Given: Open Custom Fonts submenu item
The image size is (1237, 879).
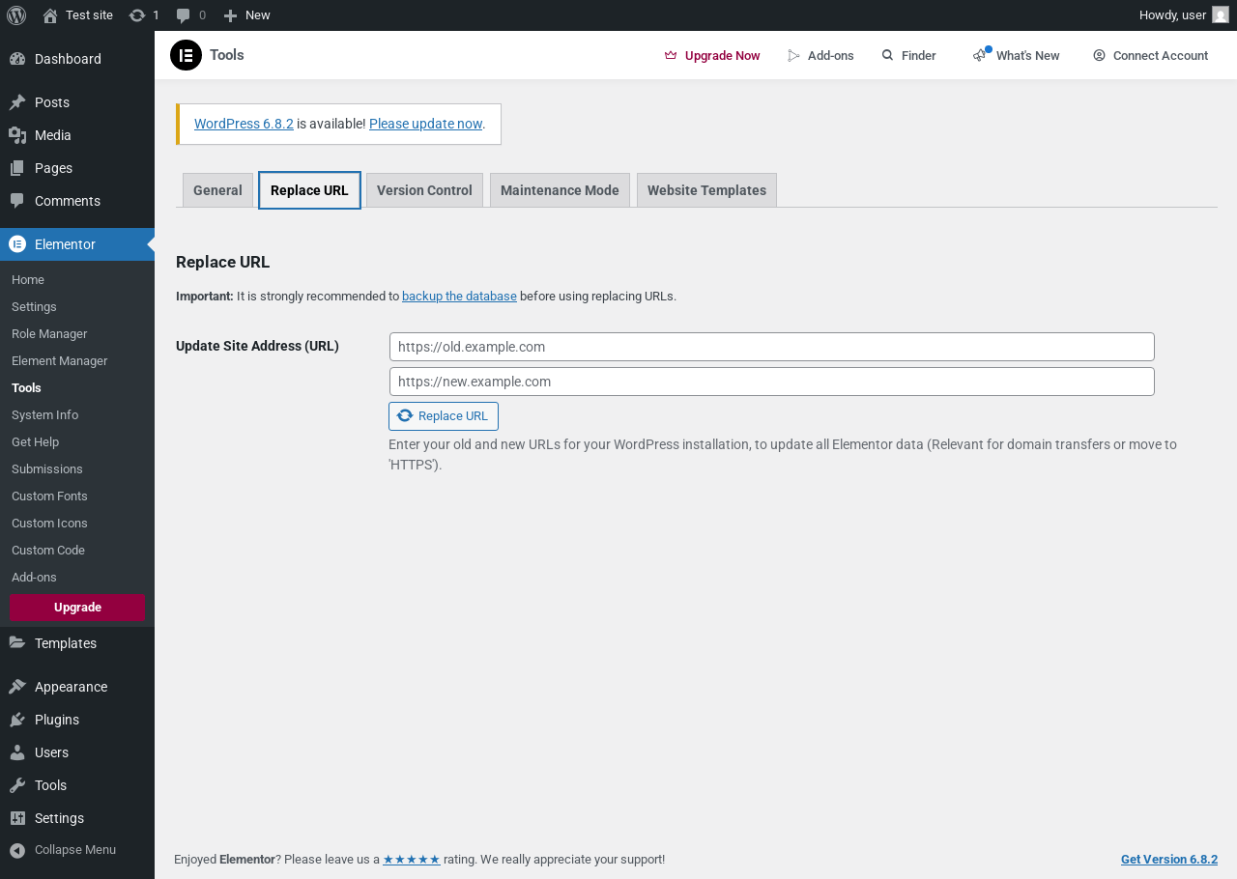Looking at the screenshot, I should (x=49, y=496).
